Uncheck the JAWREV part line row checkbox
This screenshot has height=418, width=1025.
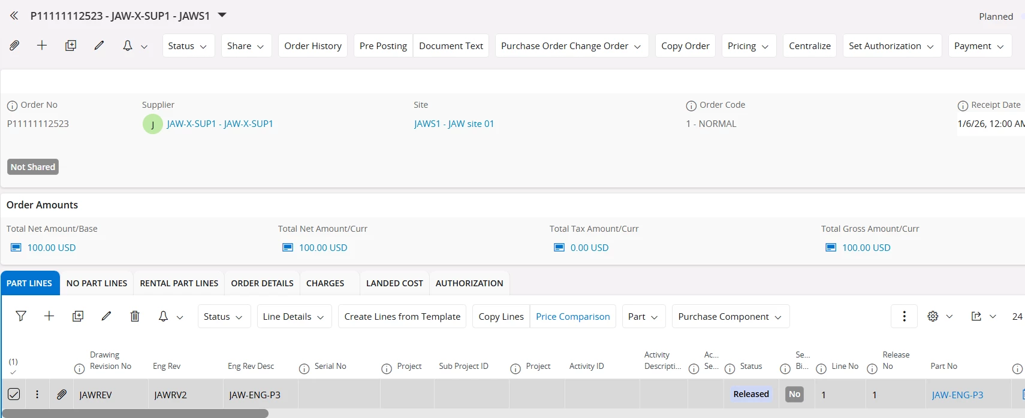[x=14, y=395]
